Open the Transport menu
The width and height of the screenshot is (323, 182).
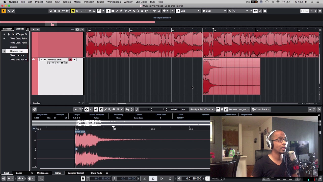tap(89, 2)
